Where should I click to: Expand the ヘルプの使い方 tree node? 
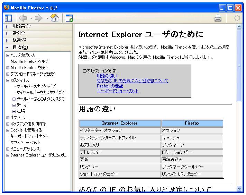point(8,55)
